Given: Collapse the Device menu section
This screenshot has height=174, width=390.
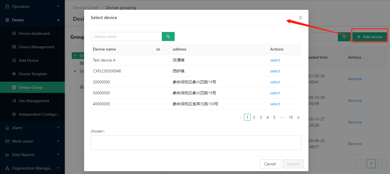Looking at the screenshot, I should tap(58, 20).
